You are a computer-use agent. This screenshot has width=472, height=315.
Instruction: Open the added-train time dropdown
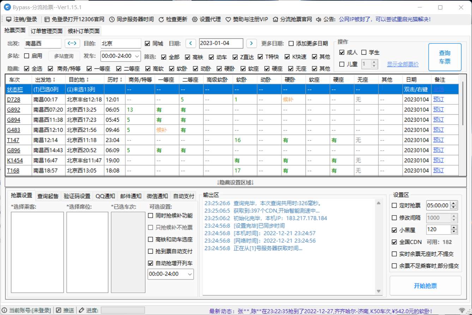tap(190, 274)
